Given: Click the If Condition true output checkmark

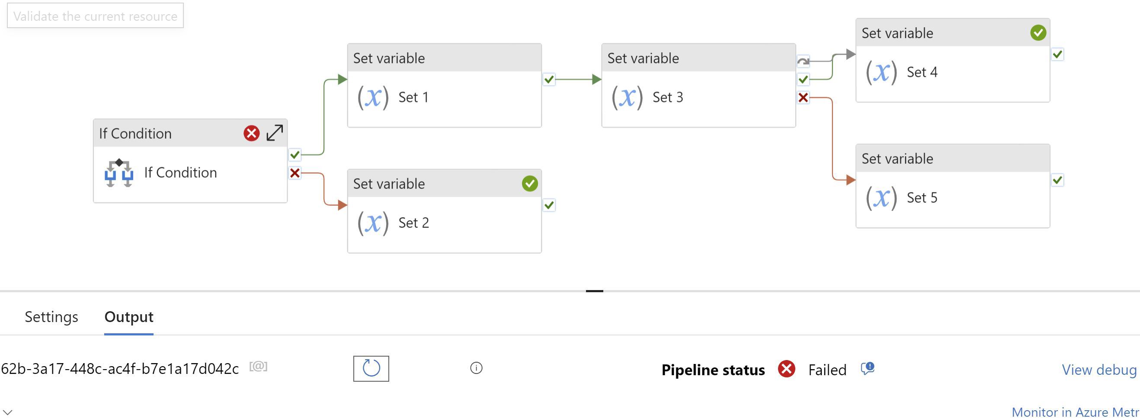Looking at the screenshot, I should [295, 155].
